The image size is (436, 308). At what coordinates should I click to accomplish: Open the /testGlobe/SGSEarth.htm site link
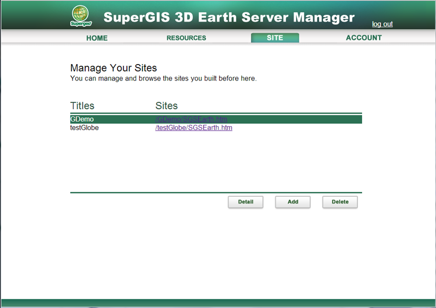194,128
